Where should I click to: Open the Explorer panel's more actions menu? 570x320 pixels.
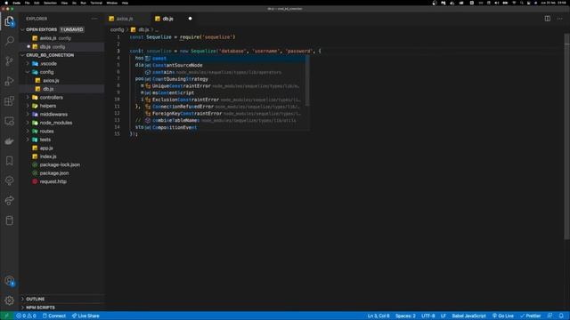pos(94,19)
